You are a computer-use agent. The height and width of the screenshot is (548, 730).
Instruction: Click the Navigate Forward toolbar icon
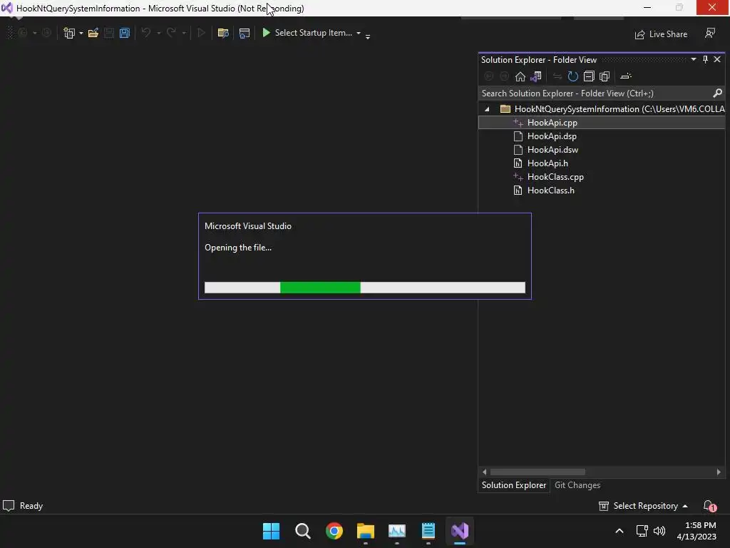[46, 33]
